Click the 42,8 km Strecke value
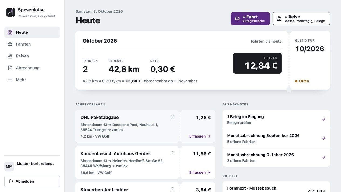 124,69
